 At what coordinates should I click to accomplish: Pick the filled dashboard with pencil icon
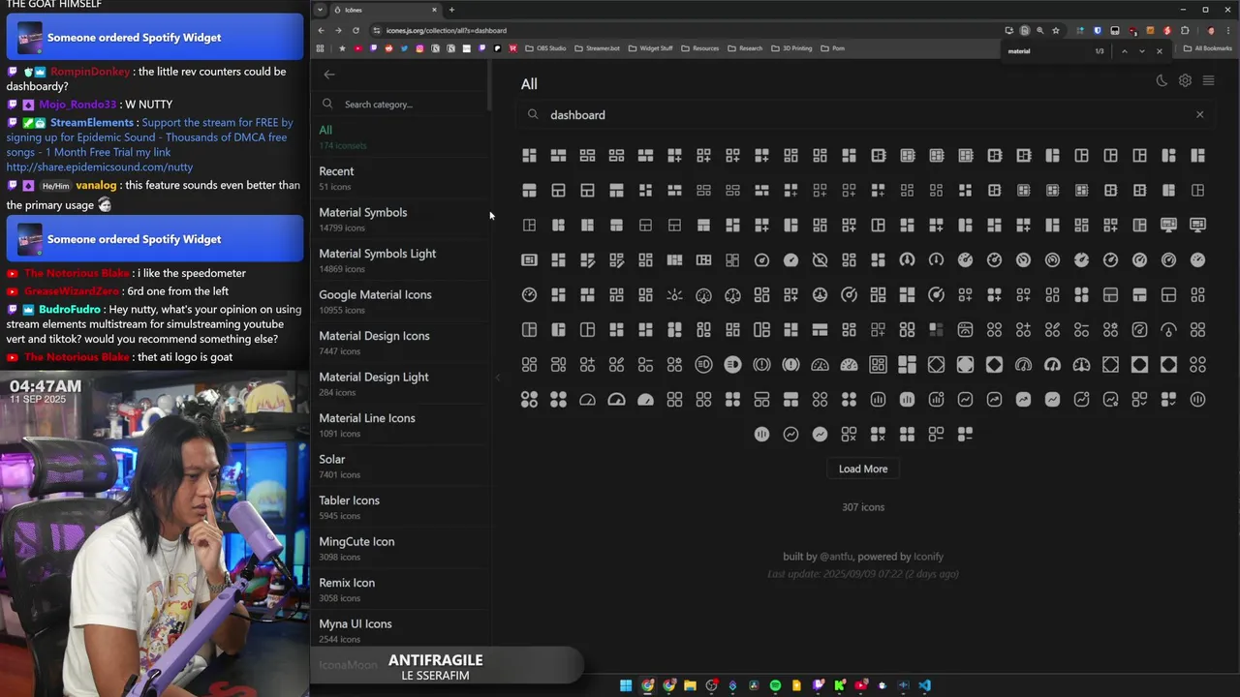click(587, 259)
